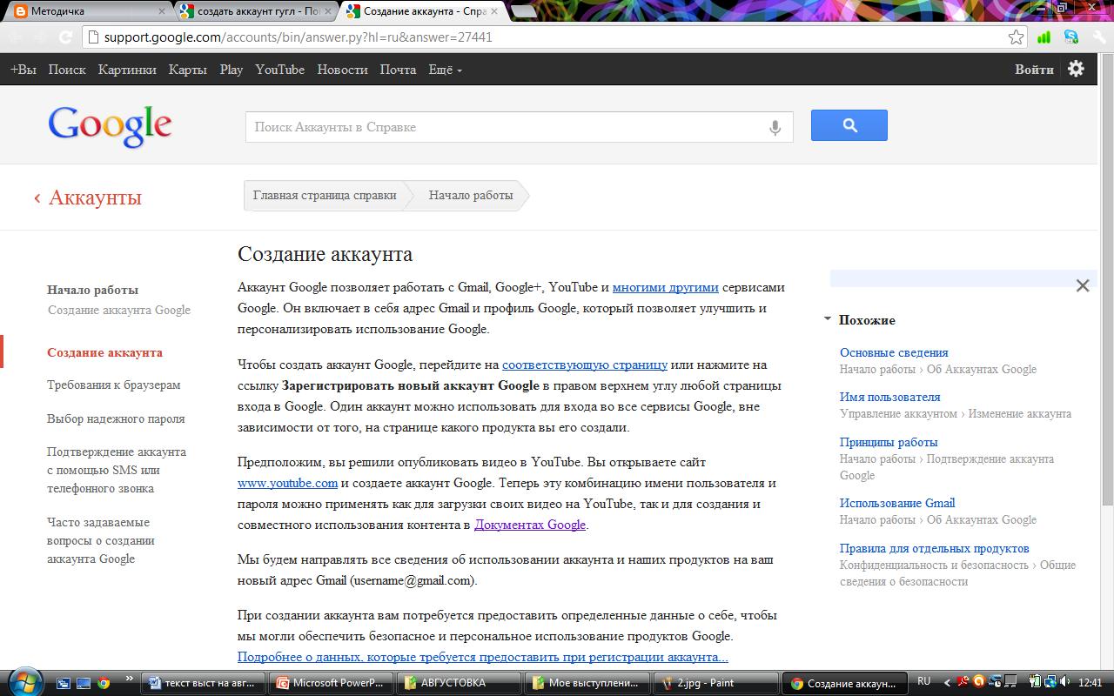The image size is (1114, 696).
Task: Click the RU language indicator
Action: [x=924, y=682]
